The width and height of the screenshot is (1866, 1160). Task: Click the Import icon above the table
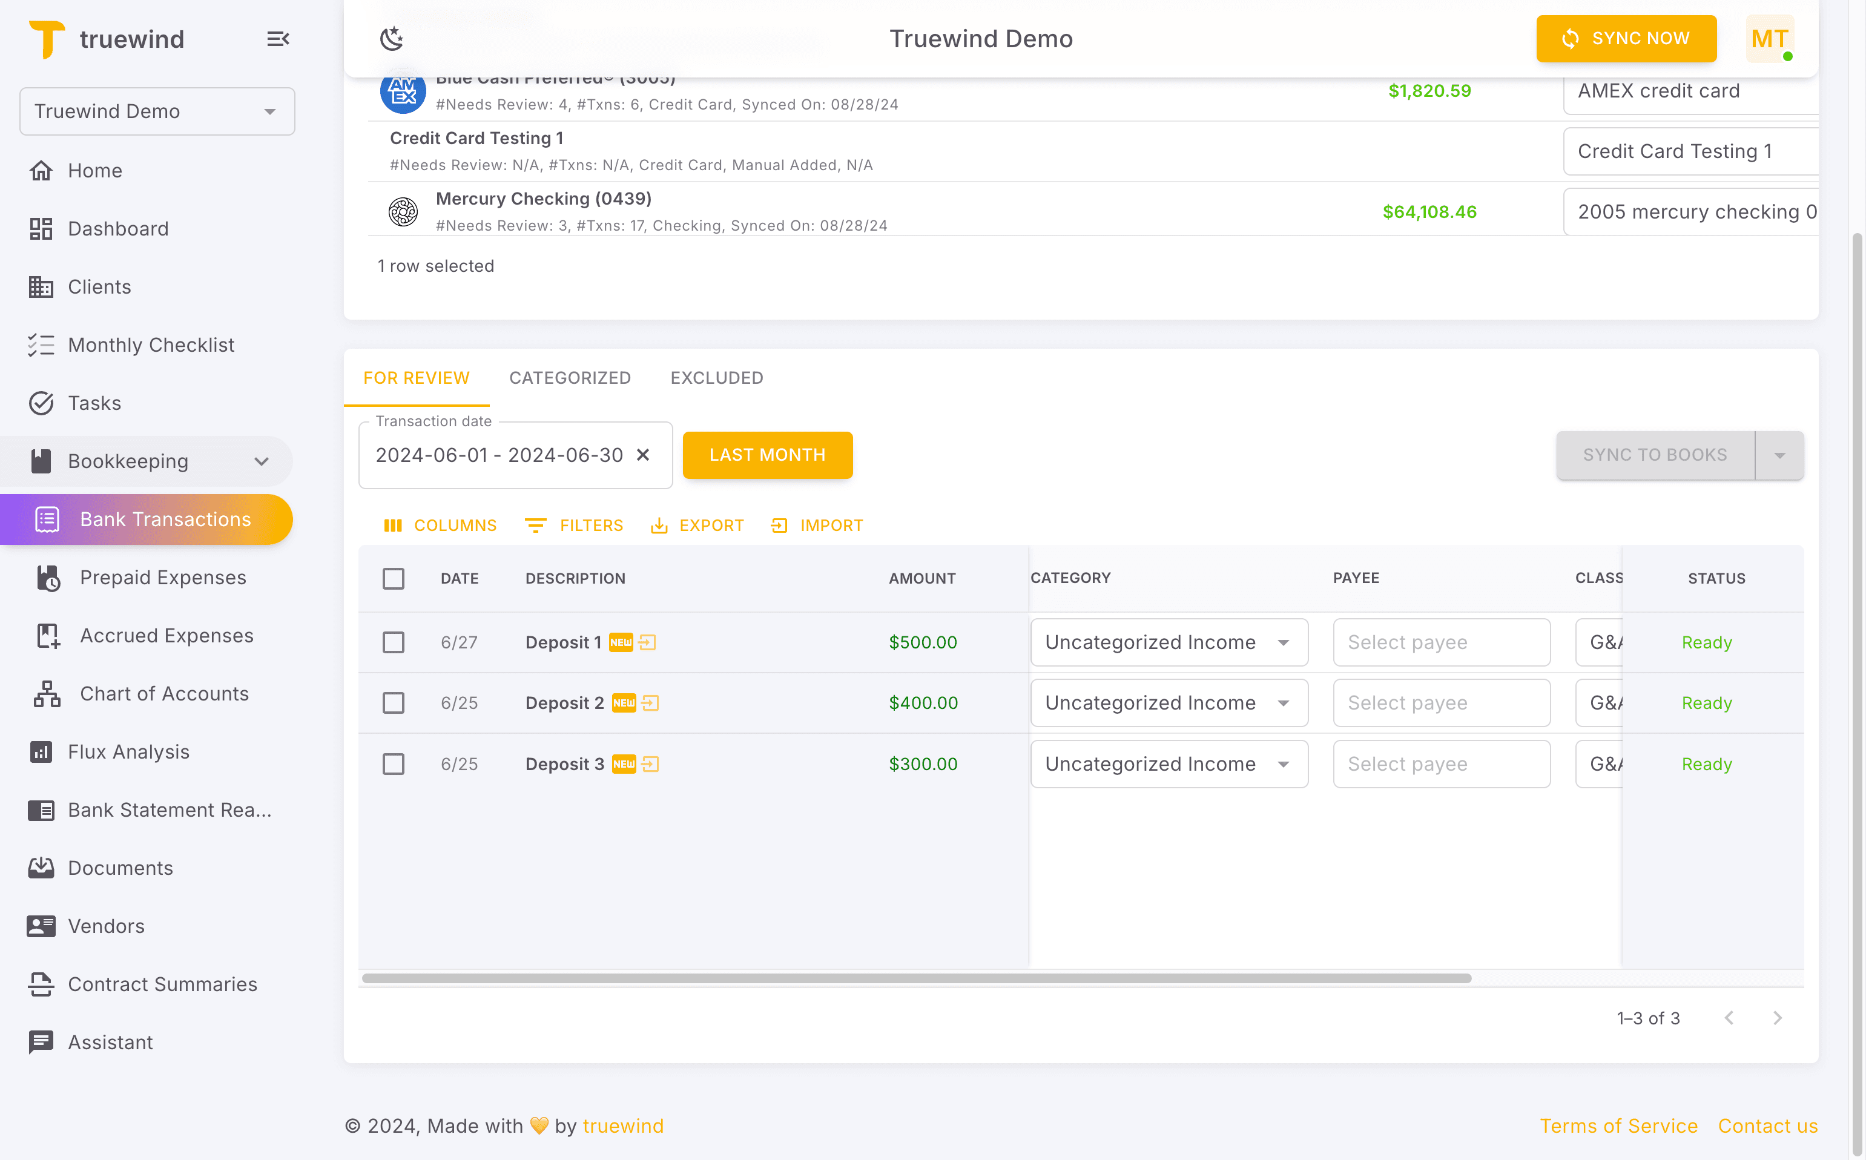(x=780, y=525)
